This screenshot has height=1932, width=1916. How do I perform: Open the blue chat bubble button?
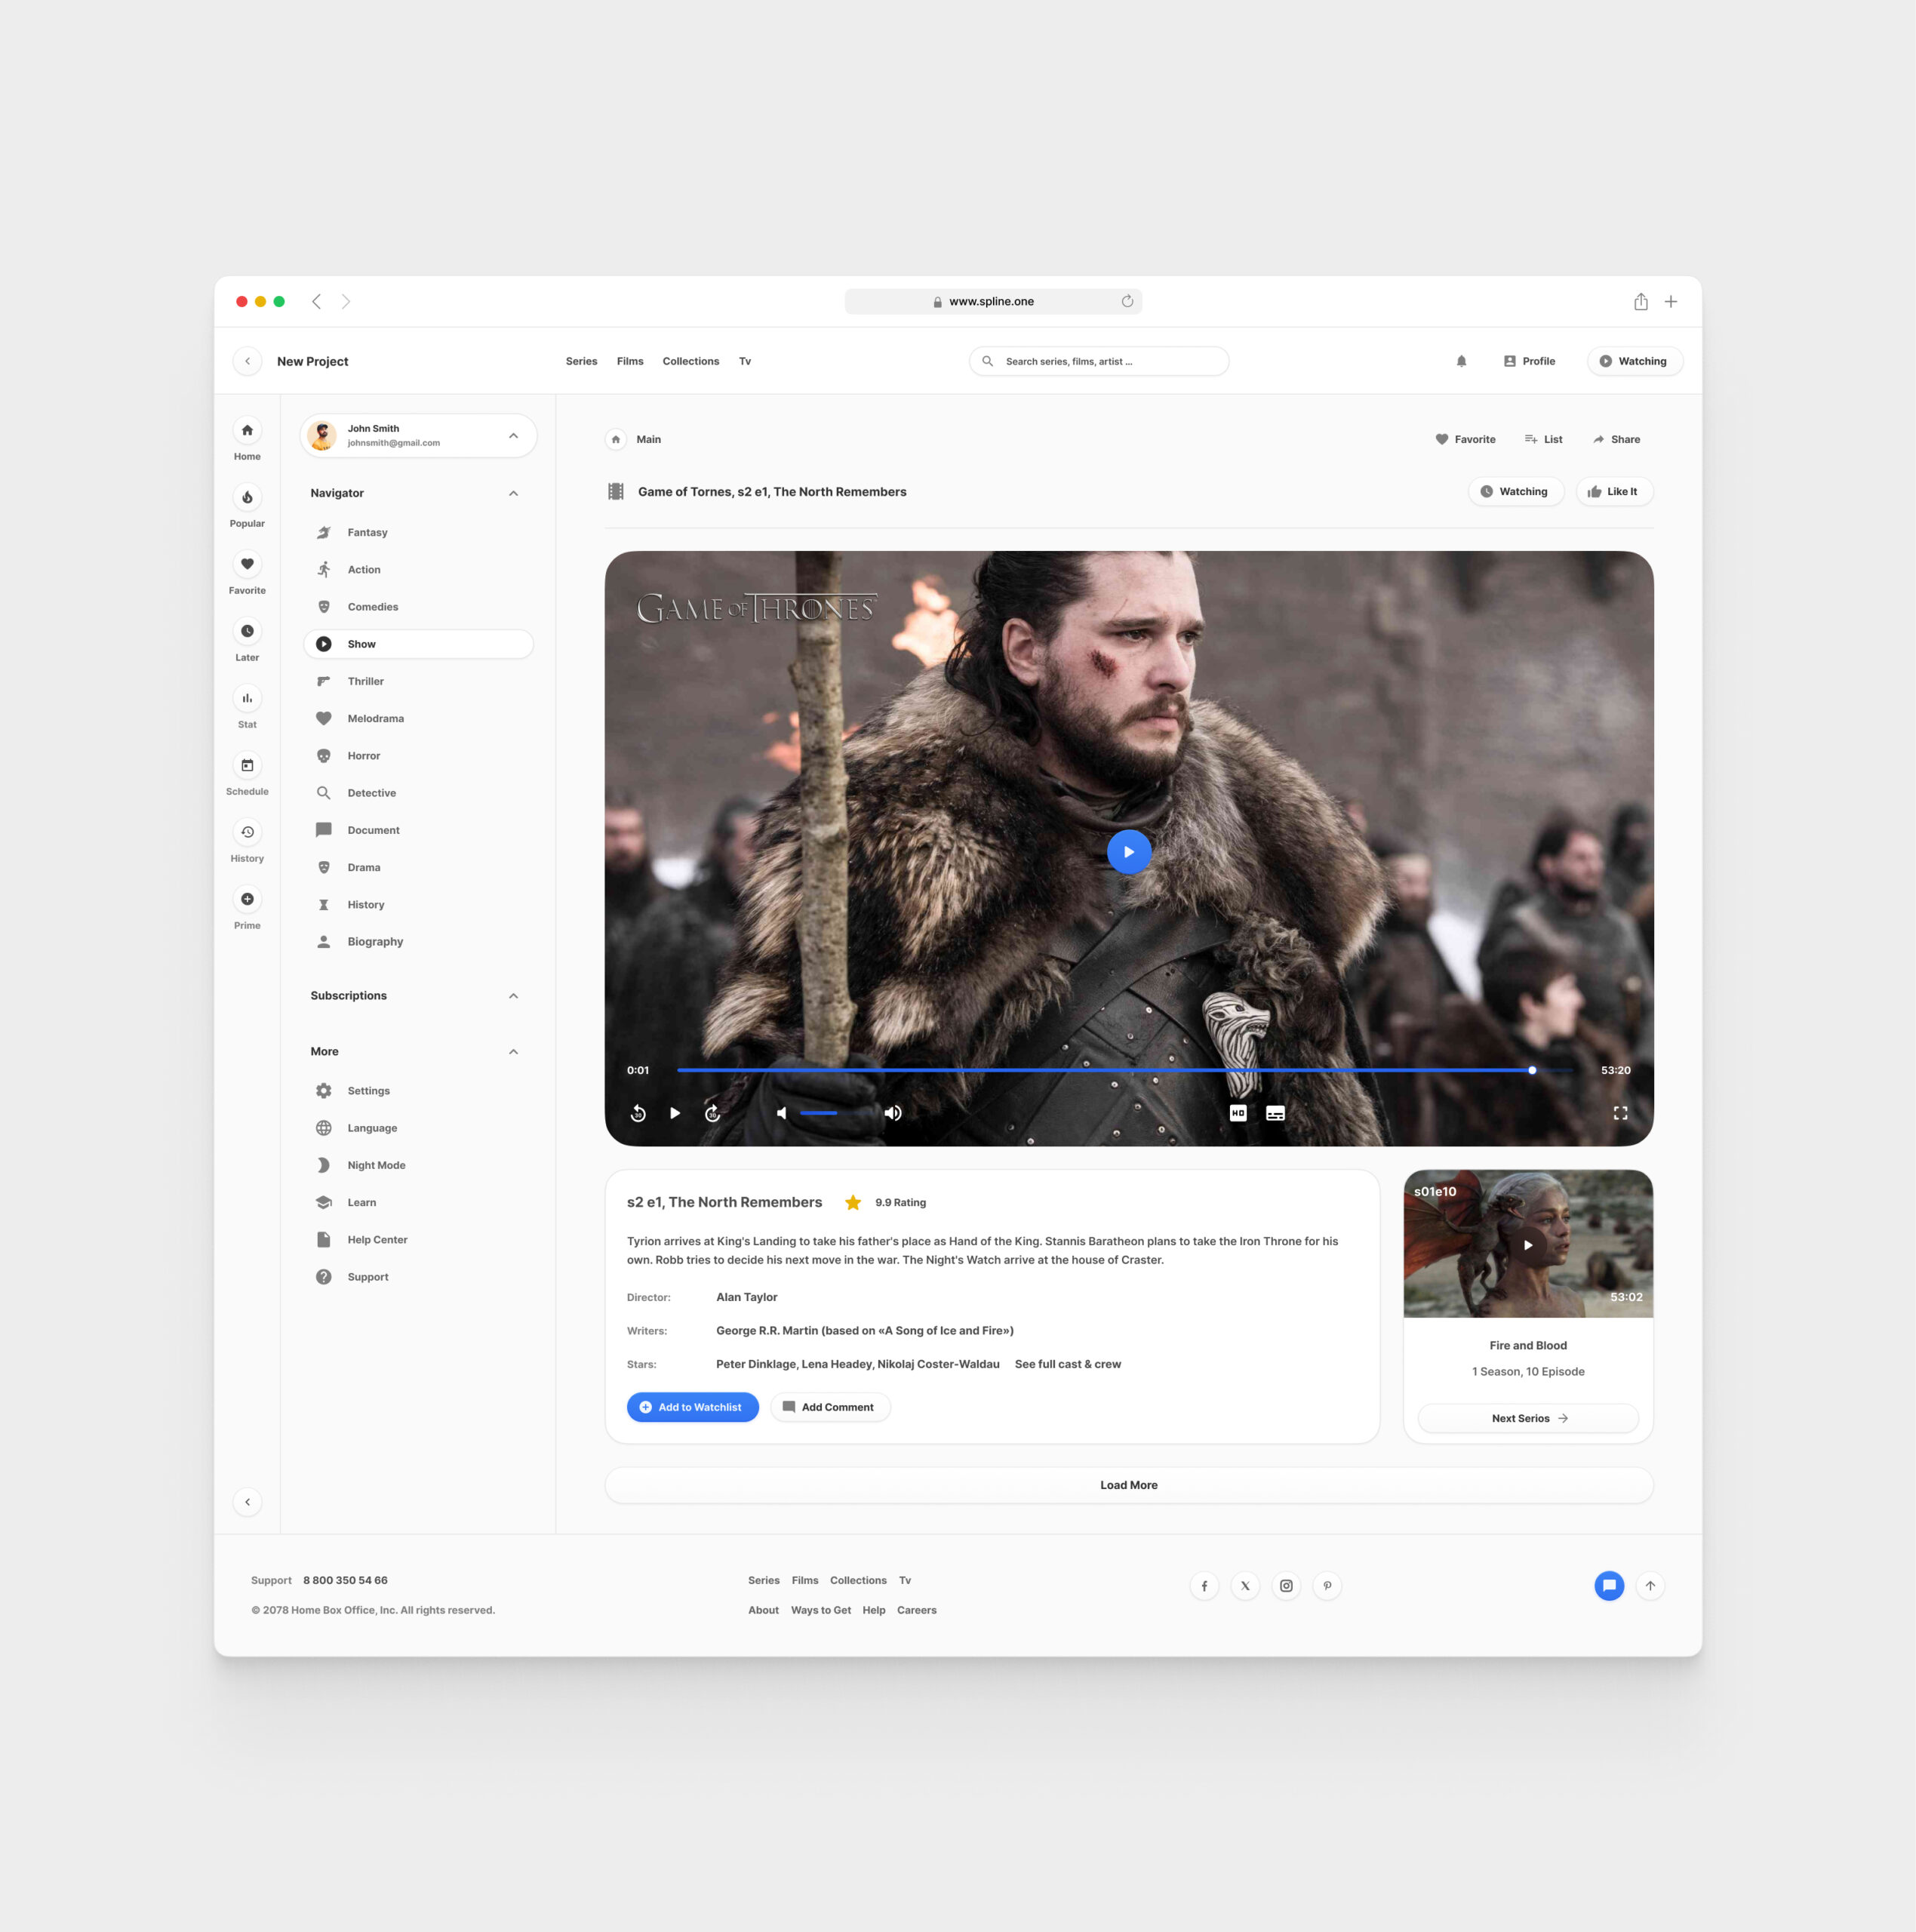[x=1609, y=1585]
